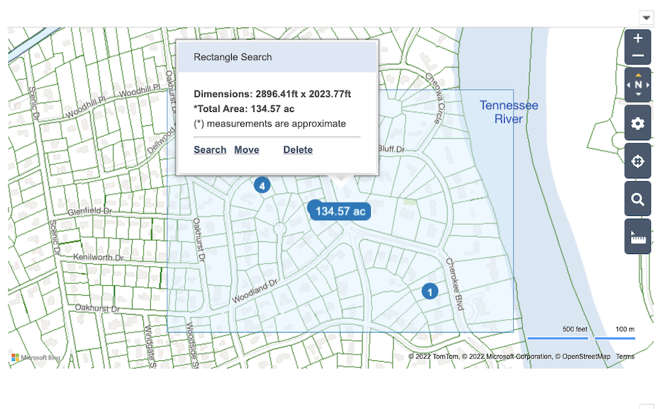The width and height of the screenshot is (672, 409).
Task: Click map marker number 4
Action: [262, 186]
